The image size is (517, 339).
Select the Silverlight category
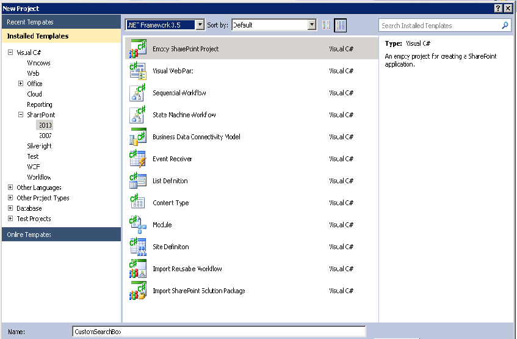coord(39,146)
